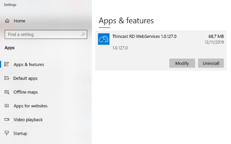Click the Default apps icon
The width and height of the screenshot is (231, 144).
point(7,78)
